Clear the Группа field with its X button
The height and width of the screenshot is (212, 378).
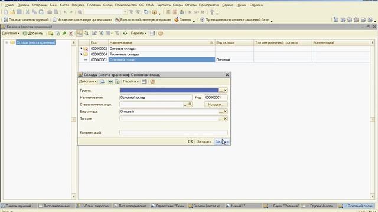[x=225, y=90]
